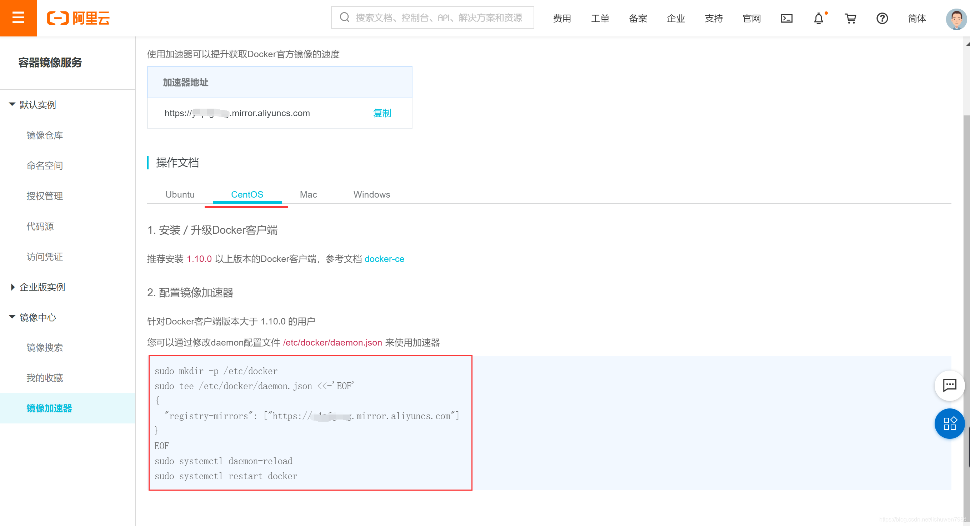Click the help question mark icon

coord(881,18)
